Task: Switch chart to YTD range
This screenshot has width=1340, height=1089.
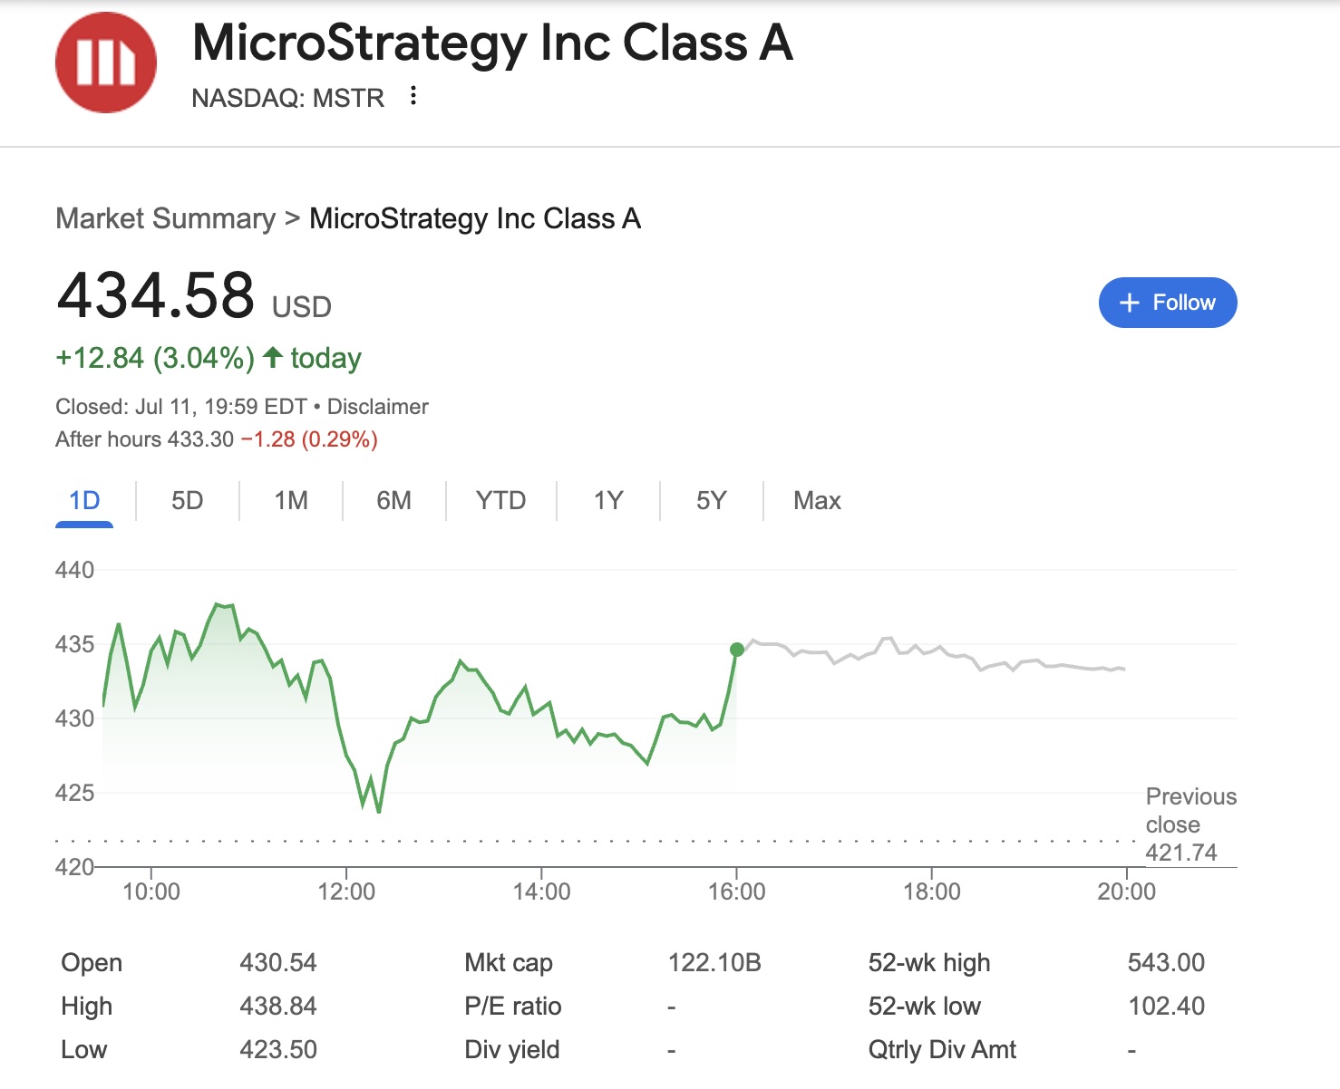Action: pyautogui.click(x=500, y=501)
